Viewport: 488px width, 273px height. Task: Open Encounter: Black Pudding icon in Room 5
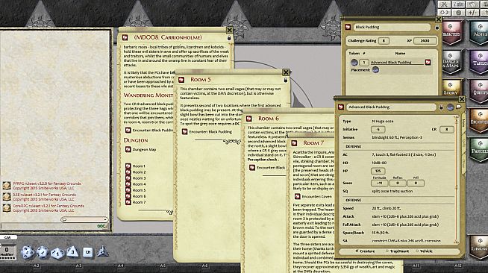pyautogui.click(x=184, y=131)
